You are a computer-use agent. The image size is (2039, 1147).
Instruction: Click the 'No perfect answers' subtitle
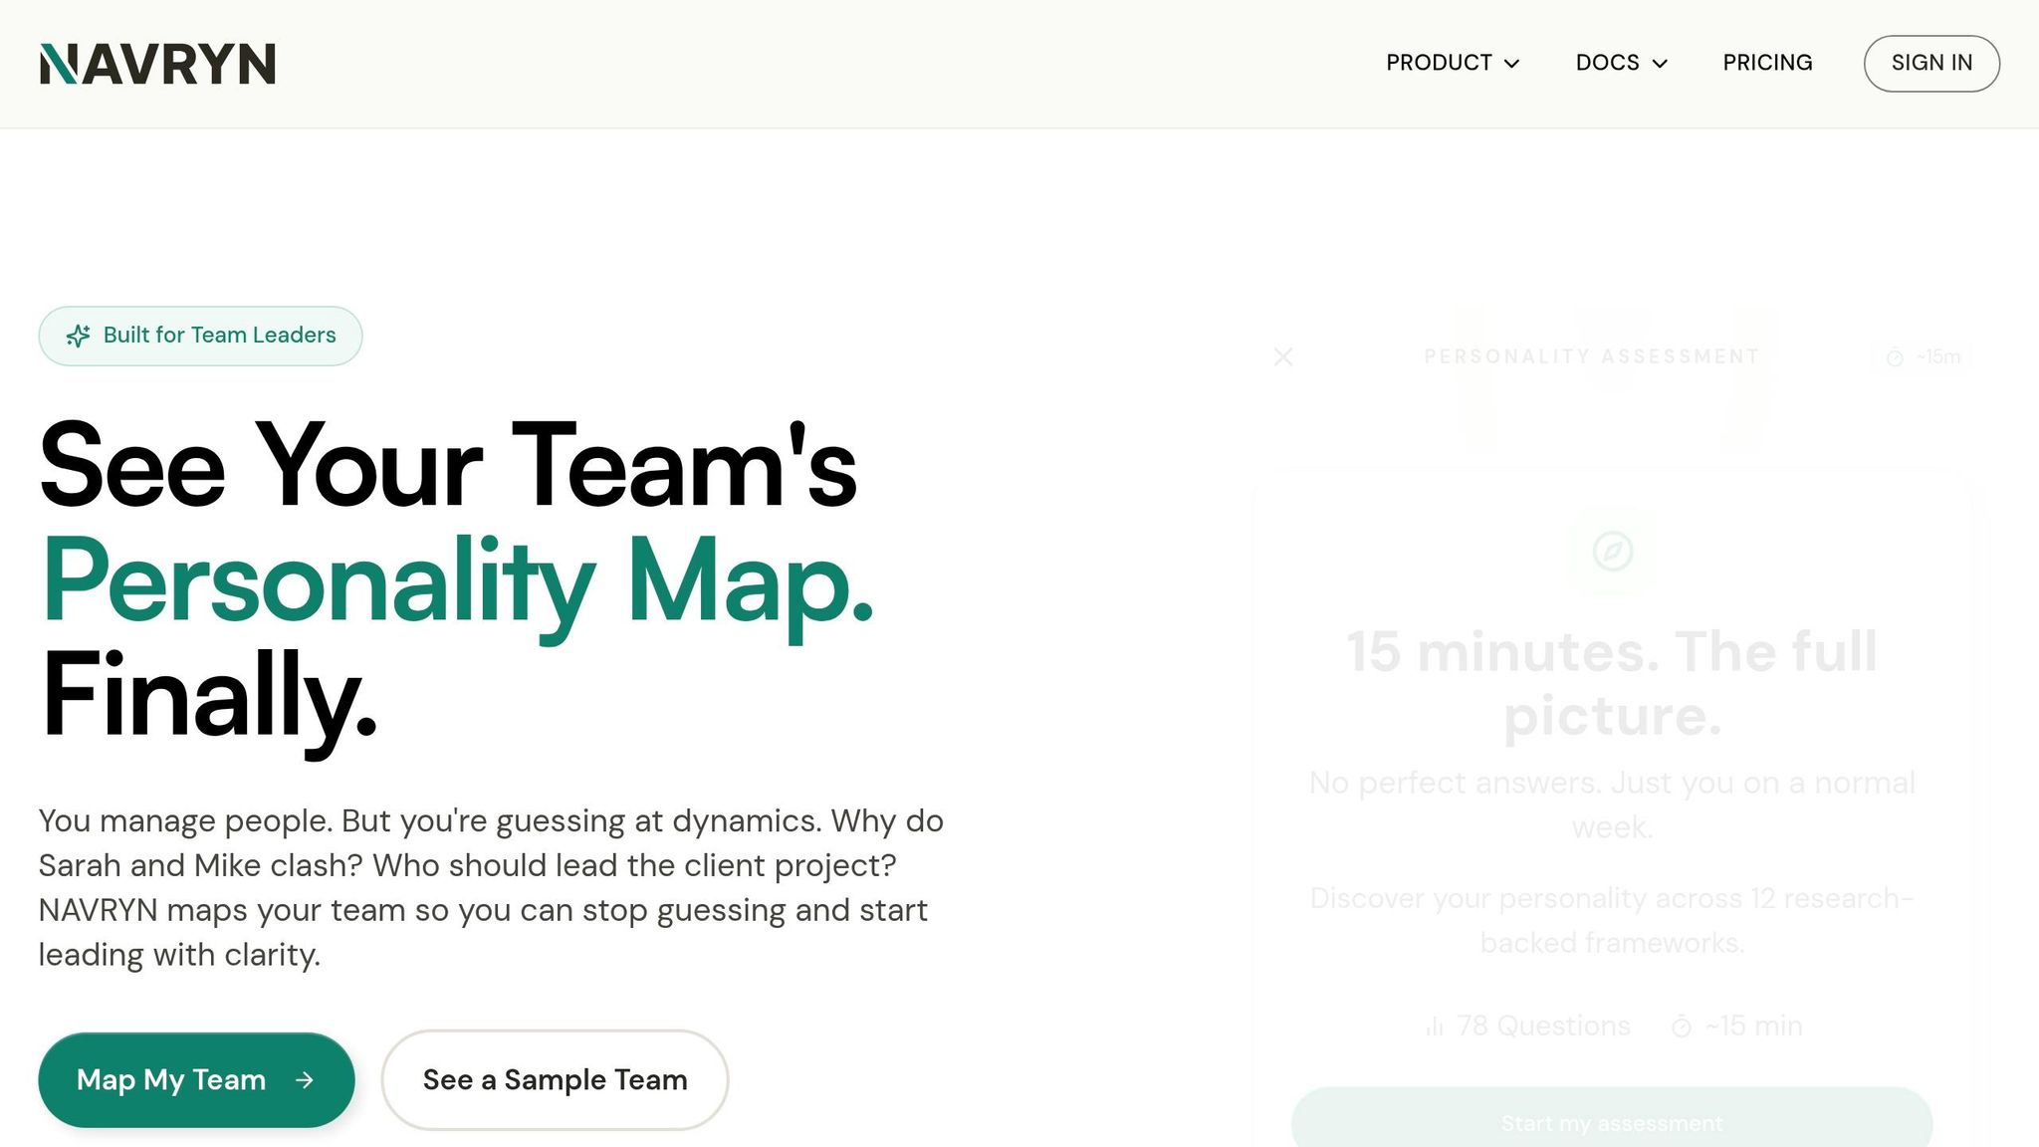1612,804
